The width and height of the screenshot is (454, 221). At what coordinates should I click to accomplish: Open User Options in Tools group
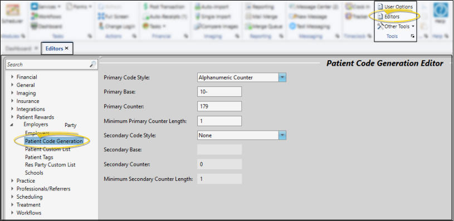[x=395, y=7]
